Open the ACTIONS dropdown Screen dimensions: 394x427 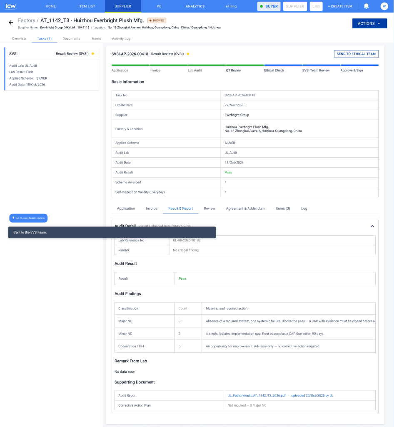coord(369,23)
